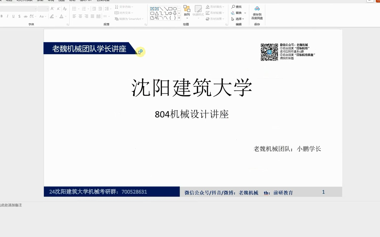Viewport: 380px width, 237px height.
Task: Decrease font size with smaller A icon
Action: click(59, 9)
